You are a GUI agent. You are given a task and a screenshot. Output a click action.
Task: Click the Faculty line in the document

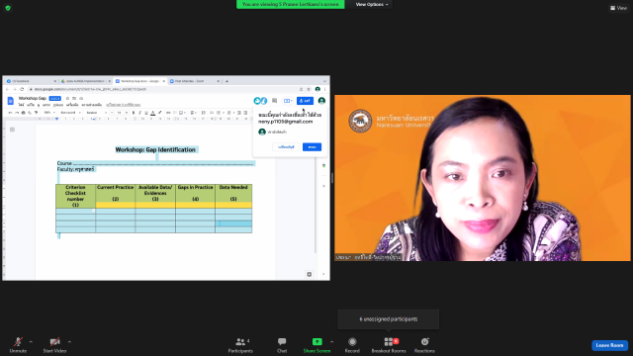pyautogui.click(x=75, y=169)
